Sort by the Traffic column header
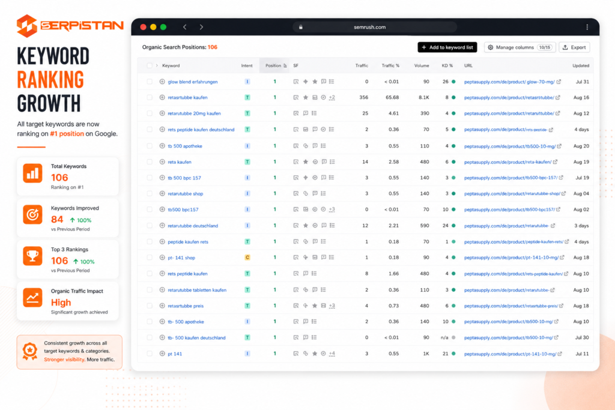The height and width of the screenshot is (410, 615). 362,65
